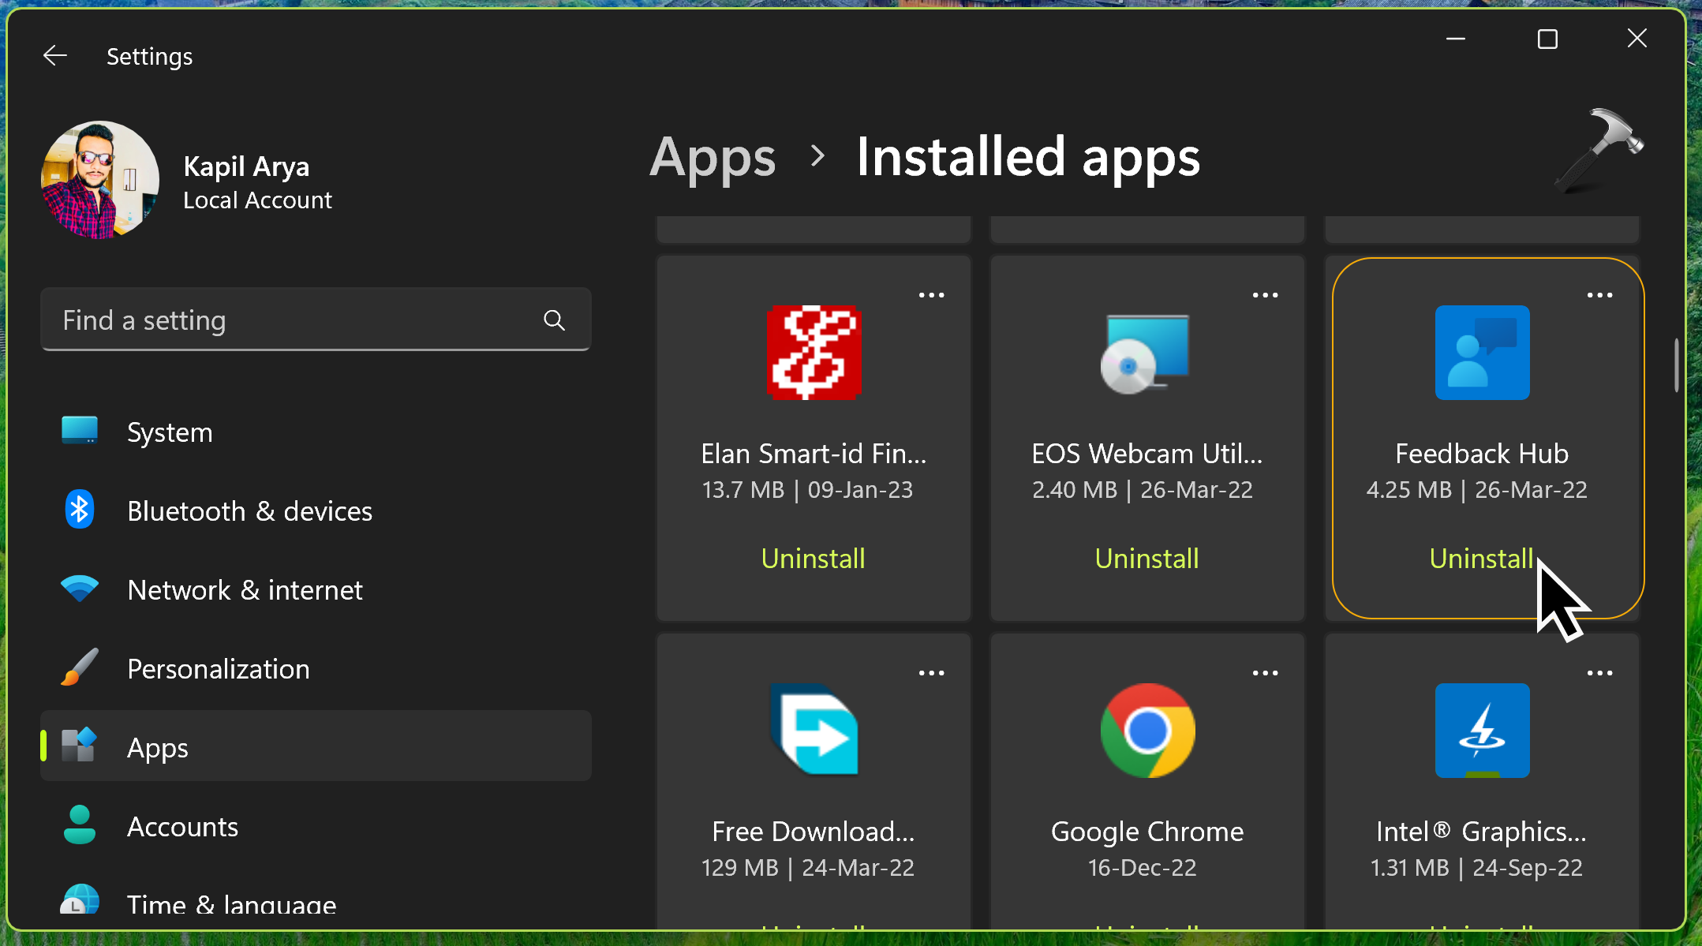Click the Apps breadcrumb link

click(x=713, y=157)
